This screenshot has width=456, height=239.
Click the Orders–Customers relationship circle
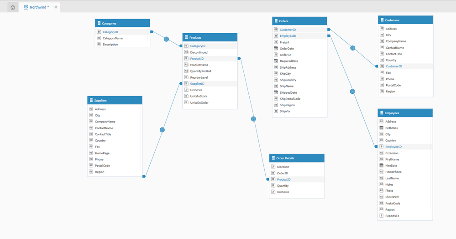353,48
